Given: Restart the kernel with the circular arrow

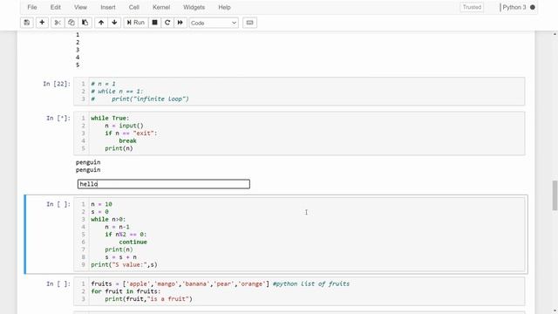Looking at the screenshot, I should pos(167,23).
